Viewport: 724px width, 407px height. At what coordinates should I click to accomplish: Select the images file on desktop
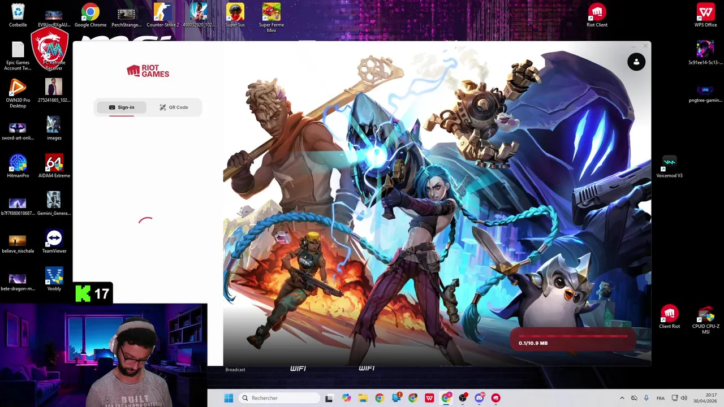54,129
